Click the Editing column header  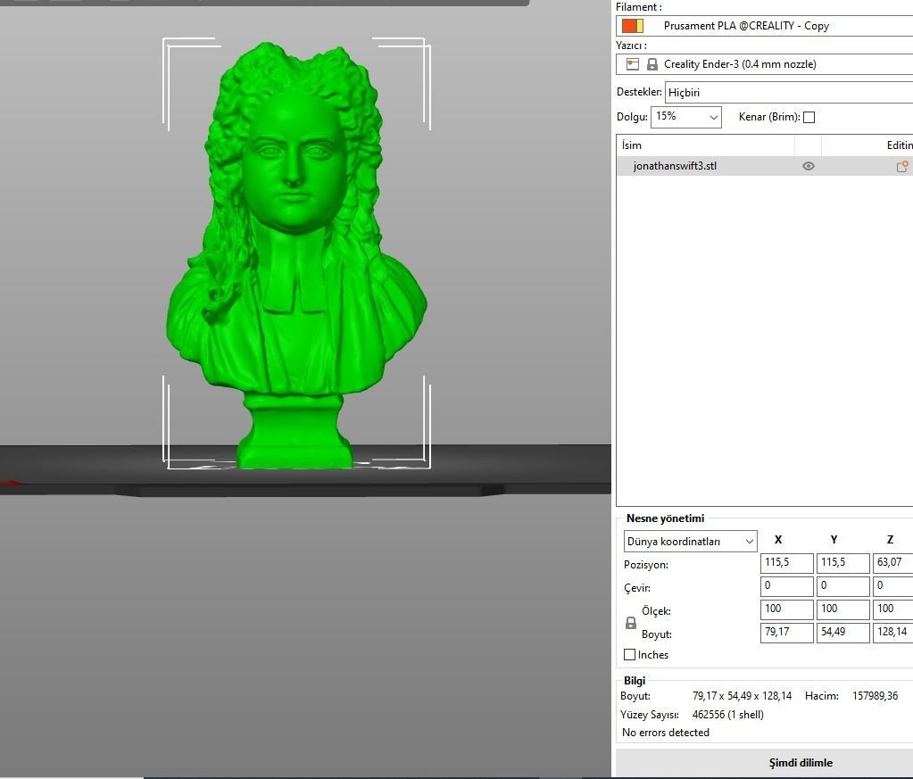pyautogui.click(x=900, y=145)
